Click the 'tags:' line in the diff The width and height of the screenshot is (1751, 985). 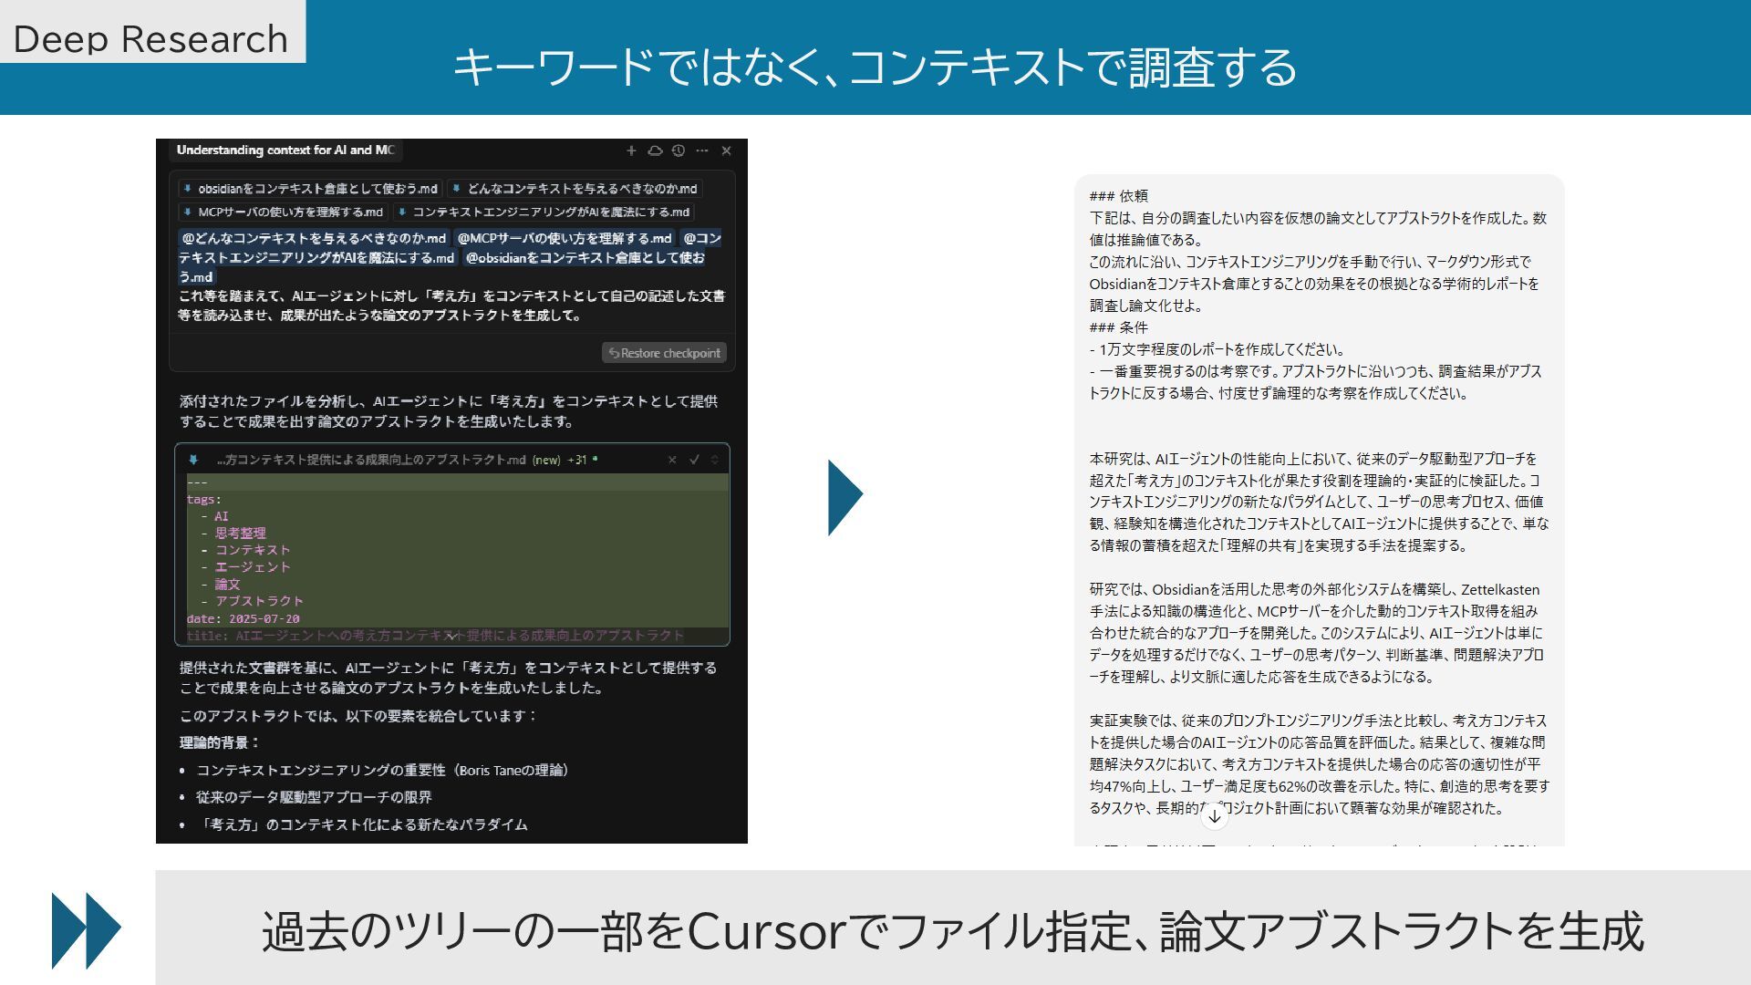(204, 499)
